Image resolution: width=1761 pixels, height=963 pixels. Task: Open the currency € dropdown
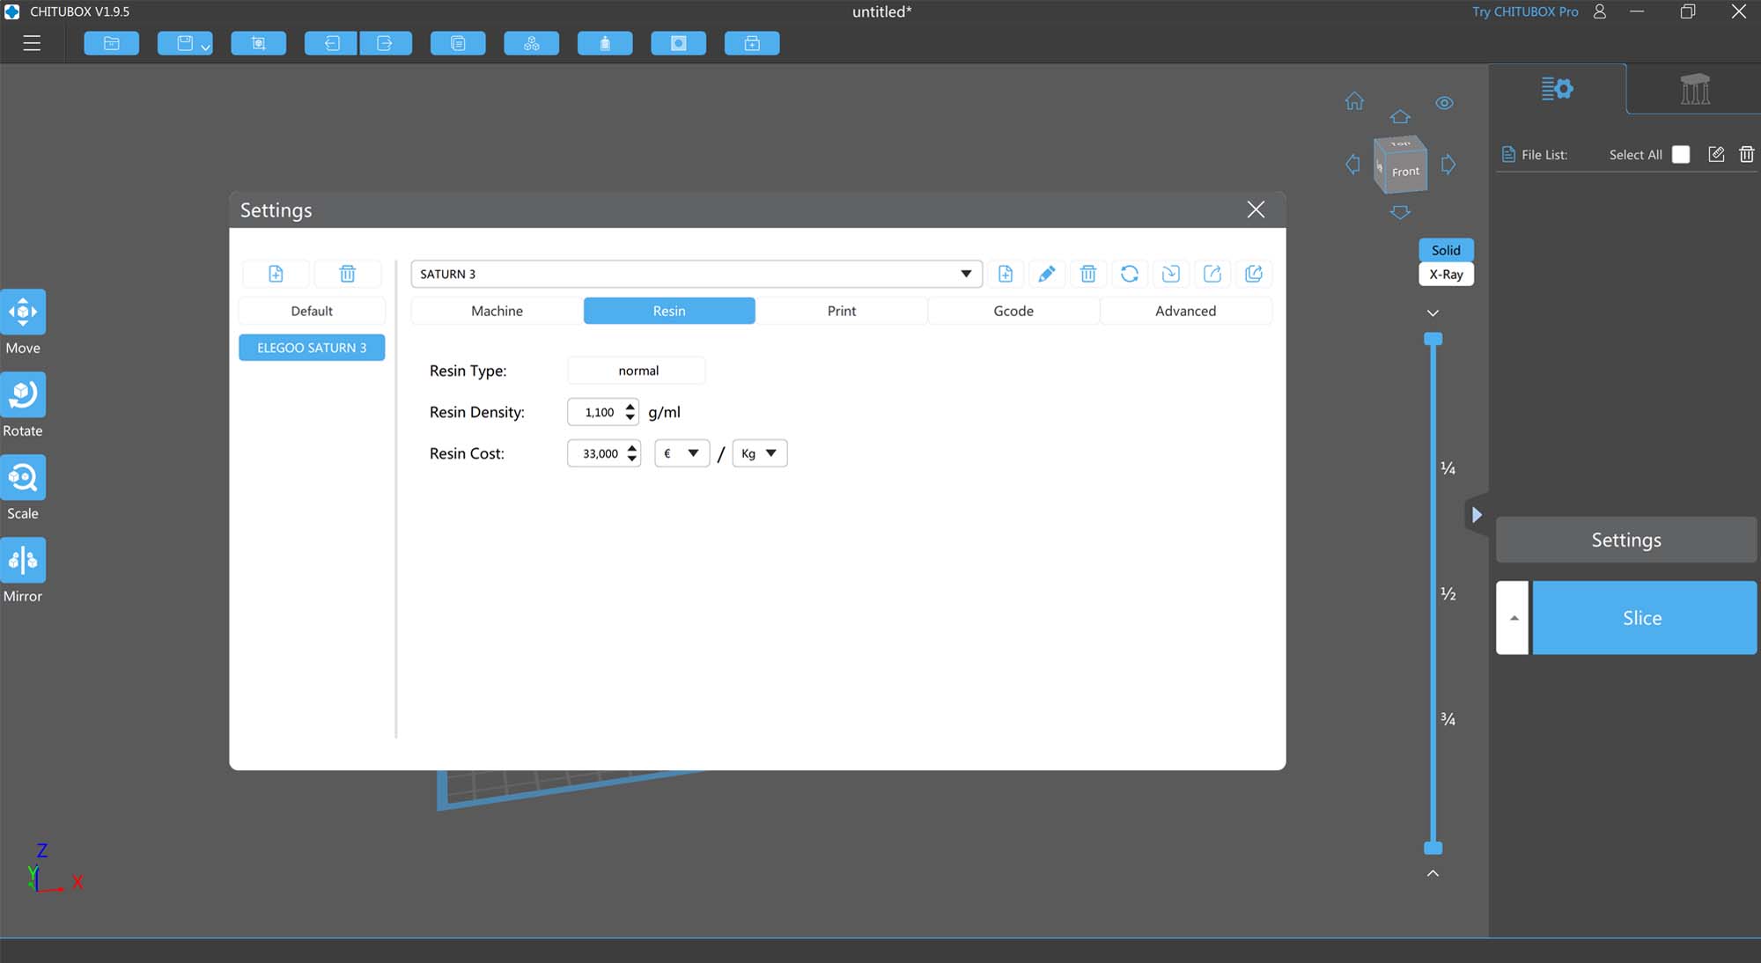point(682,453)
